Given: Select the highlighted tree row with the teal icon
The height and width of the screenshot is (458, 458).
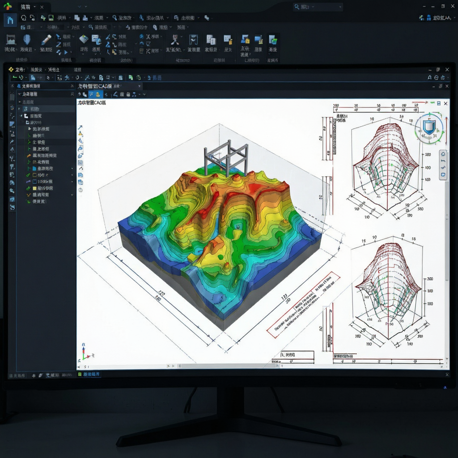Looking at the screenshot, I should (47, 109).
